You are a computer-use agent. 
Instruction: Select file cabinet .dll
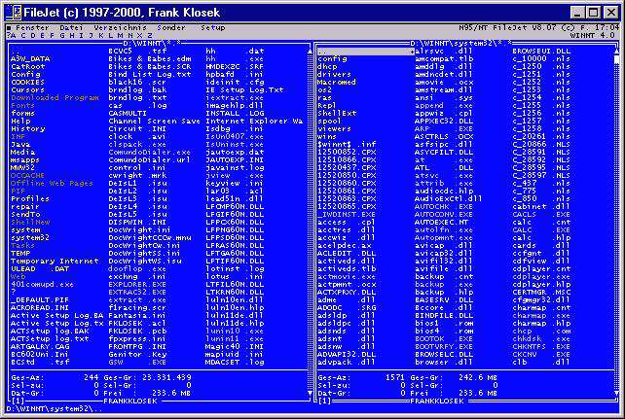541,206
